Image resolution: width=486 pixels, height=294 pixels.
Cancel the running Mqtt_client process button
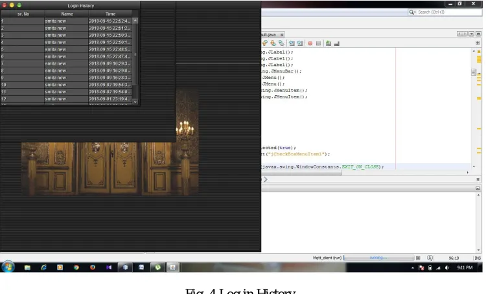tap(418, 258)
